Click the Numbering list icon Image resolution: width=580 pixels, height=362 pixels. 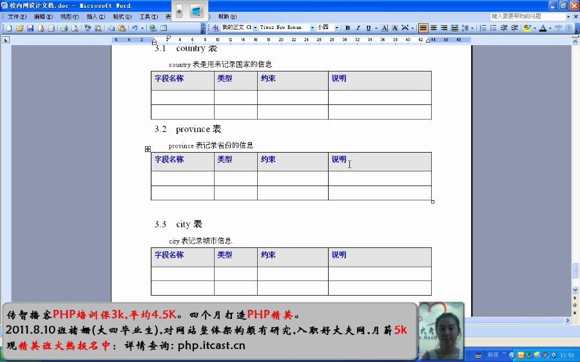483,28
